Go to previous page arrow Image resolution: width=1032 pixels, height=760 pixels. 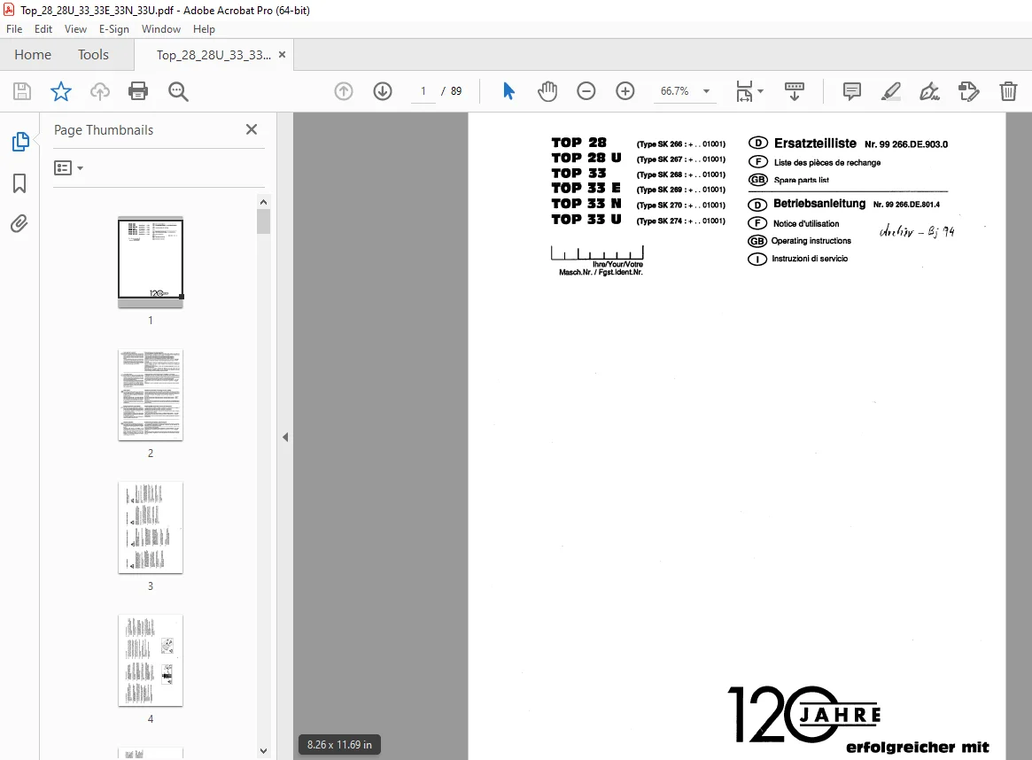[x=344, y=91]
